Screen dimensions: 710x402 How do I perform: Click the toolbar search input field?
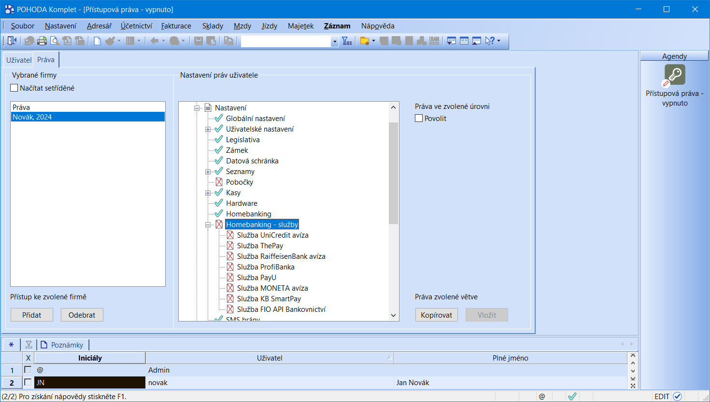(x=286, y=41)
